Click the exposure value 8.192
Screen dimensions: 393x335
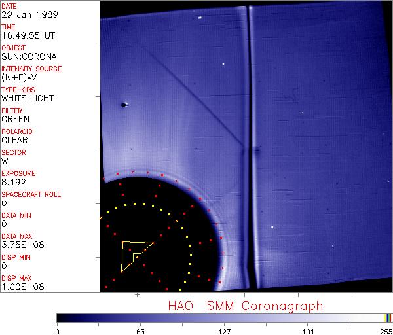pyautogui.click(x=14, y=182)
